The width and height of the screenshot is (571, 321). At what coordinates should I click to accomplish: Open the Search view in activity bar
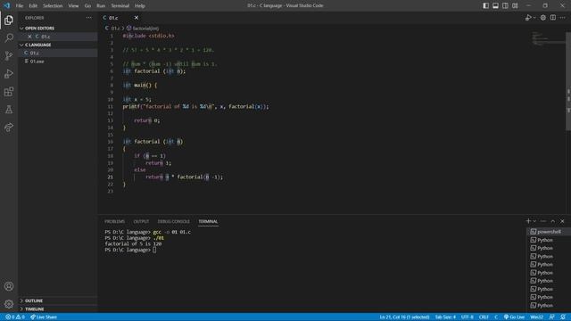9,37
